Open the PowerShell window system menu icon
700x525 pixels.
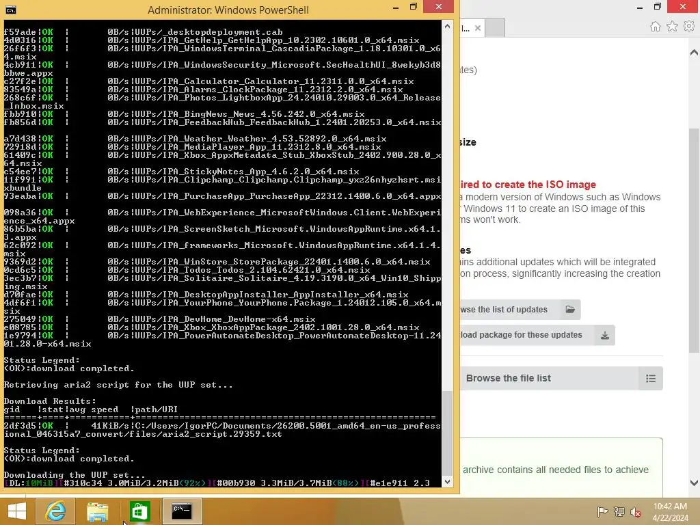[11, 10]
